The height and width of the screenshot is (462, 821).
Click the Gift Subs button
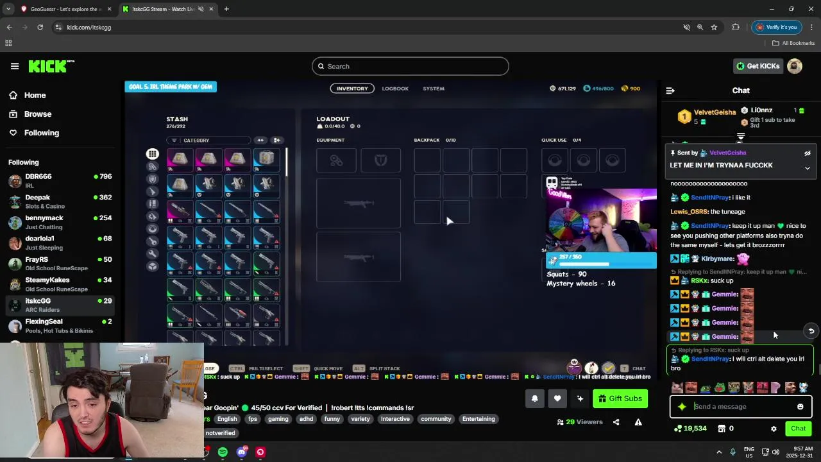pos(620,398)
